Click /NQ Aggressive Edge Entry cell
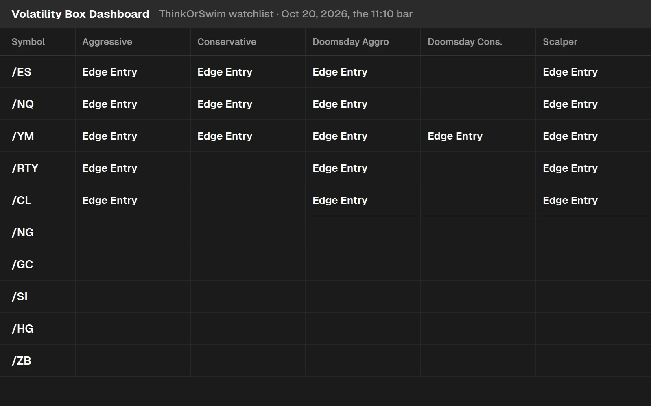Image resolution: width=651 pixels, height=406 pixels. [133, 104]
